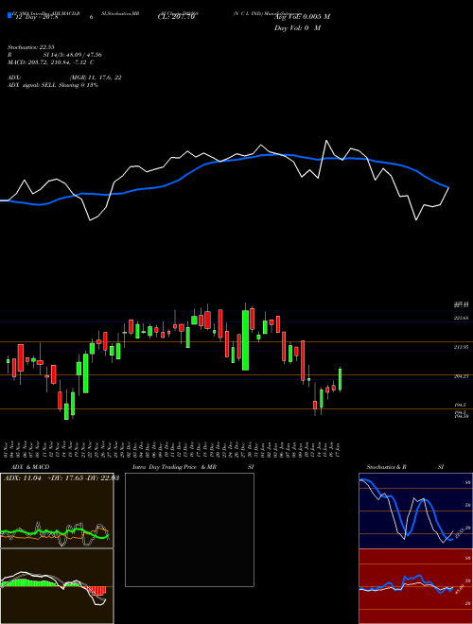Click the 'Stochastics & R' panel title
Viewport: 473px width, 624px height.
(x=386, y=467)
